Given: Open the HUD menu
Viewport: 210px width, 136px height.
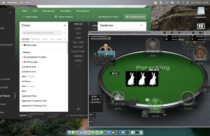Looking at the screenshot, I should tap(35, 11).
